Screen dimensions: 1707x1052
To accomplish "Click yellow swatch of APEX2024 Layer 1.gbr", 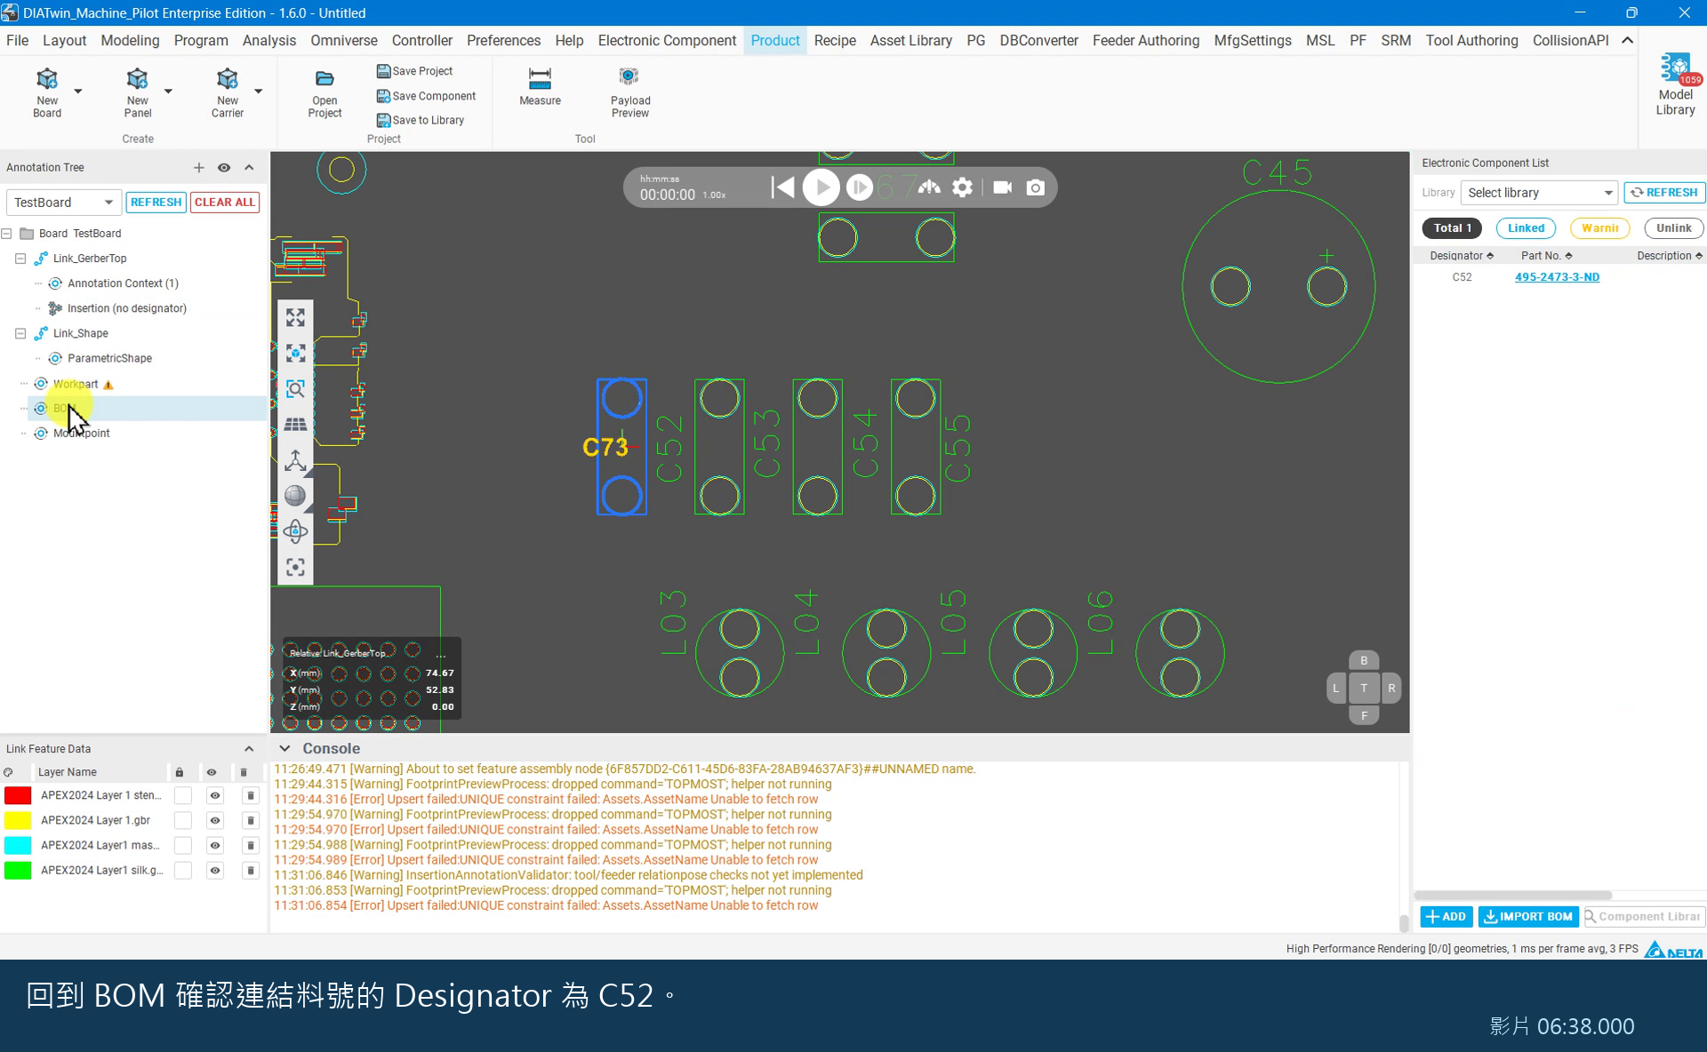I will pyautogui.click(x=18, y=820).
